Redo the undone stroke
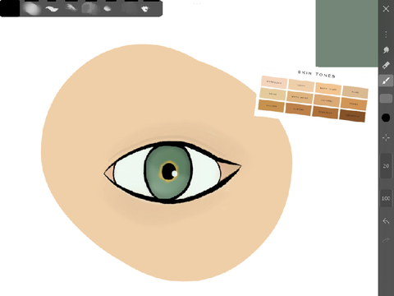The width and height of the screenshot is (394, 296). (x=386, y=240)
